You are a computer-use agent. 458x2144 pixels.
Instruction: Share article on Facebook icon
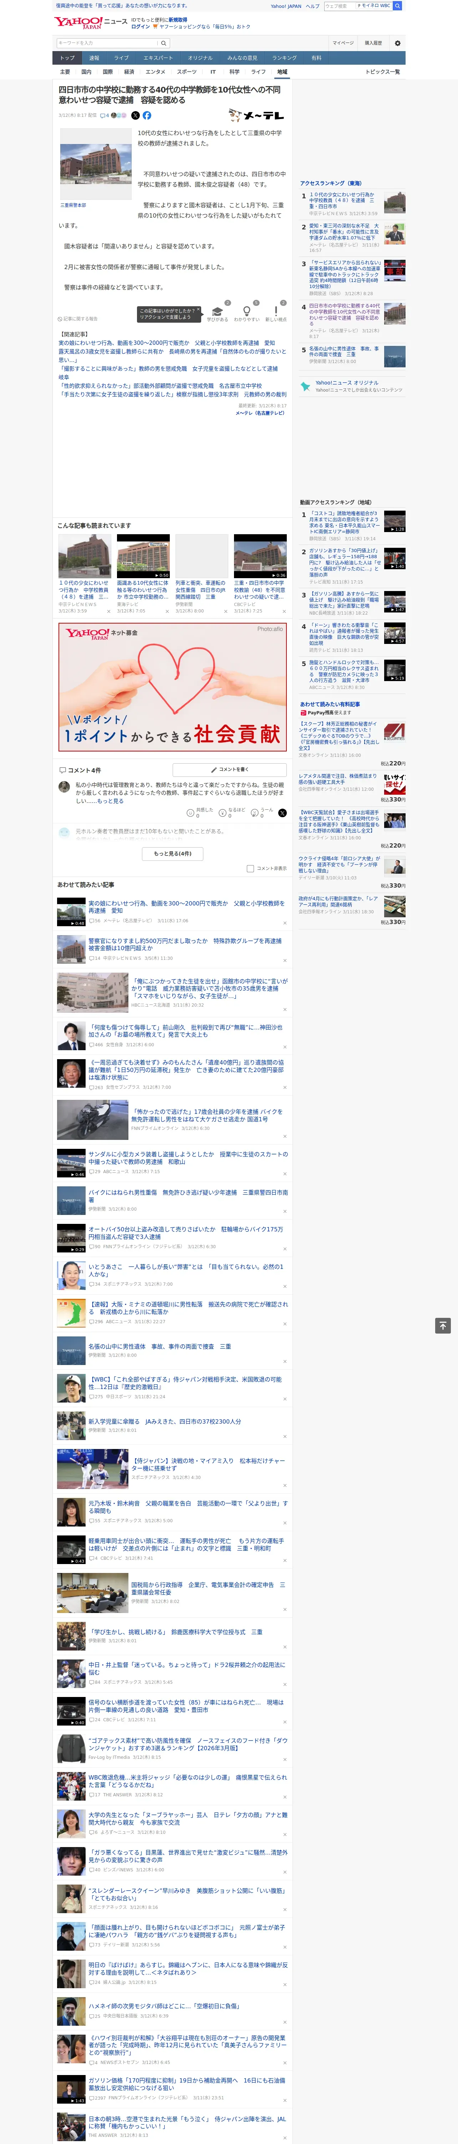point(147,116)
